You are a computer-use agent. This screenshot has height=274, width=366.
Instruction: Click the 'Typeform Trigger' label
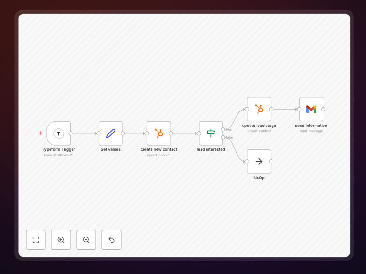(x=58, y=149)
